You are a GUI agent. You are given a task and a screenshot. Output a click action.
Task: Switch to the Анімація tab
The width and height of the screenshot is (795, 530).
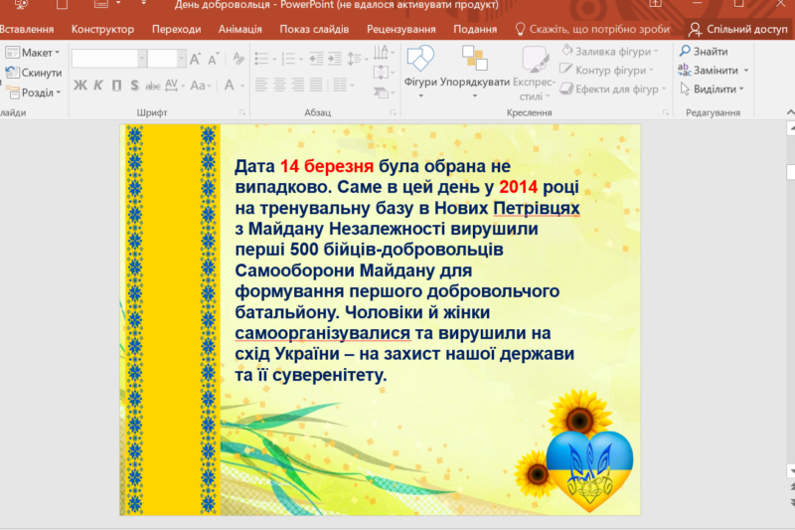(x=240, y=29)
